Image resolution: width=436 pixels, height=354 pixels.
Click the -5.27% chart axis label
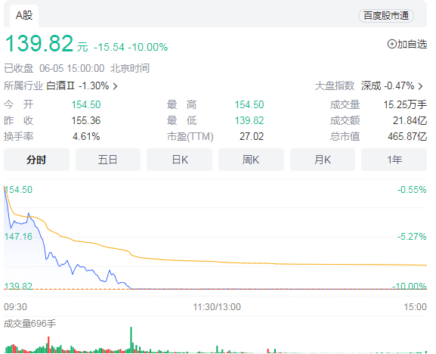point(412,237)
